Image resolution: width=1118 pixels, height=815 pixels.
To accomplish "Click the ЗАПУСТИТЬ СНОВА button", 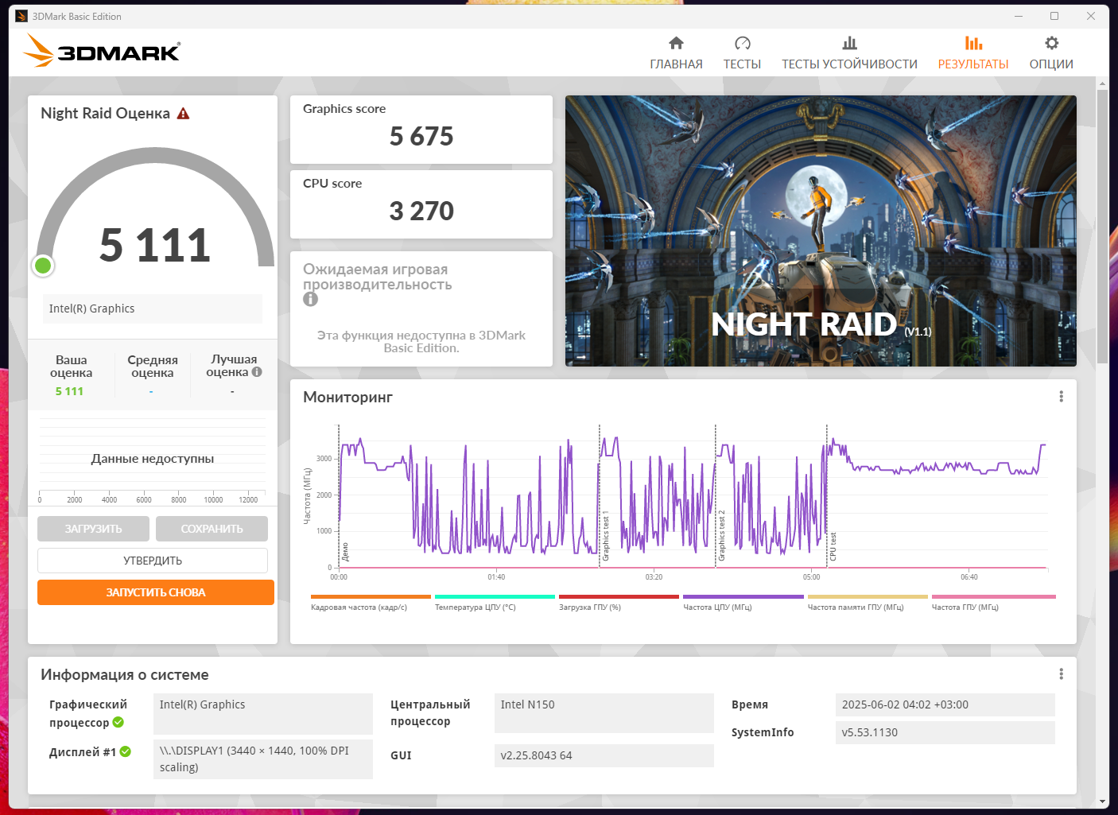I will point(156,592).
